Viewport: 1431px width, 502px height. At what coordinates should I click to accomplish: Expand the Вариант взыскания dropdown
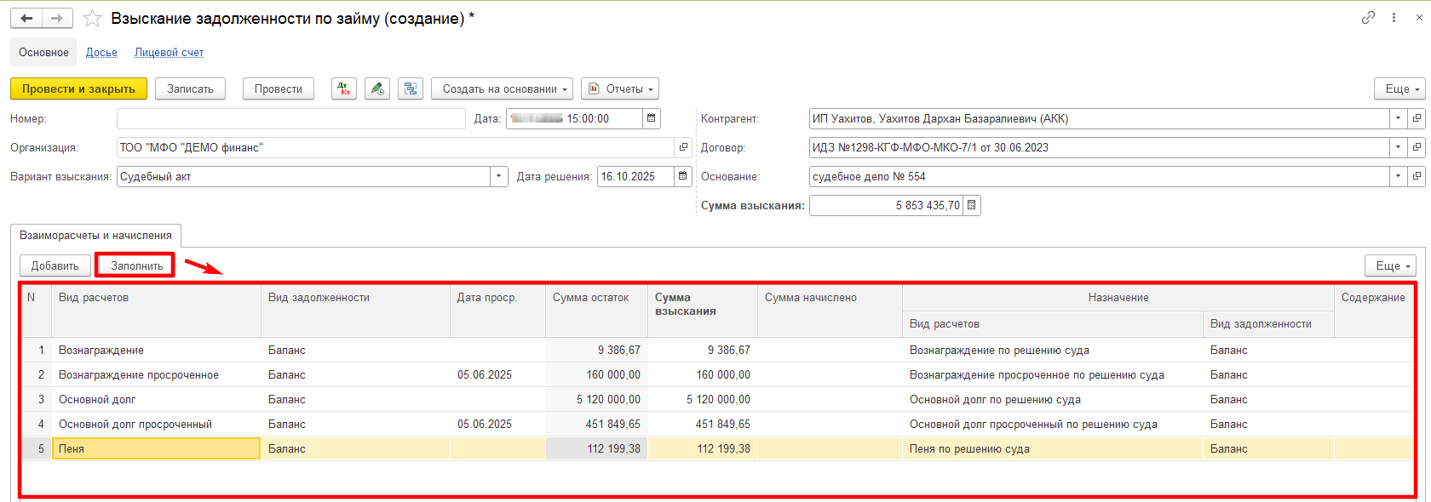[x=499, y=176]
